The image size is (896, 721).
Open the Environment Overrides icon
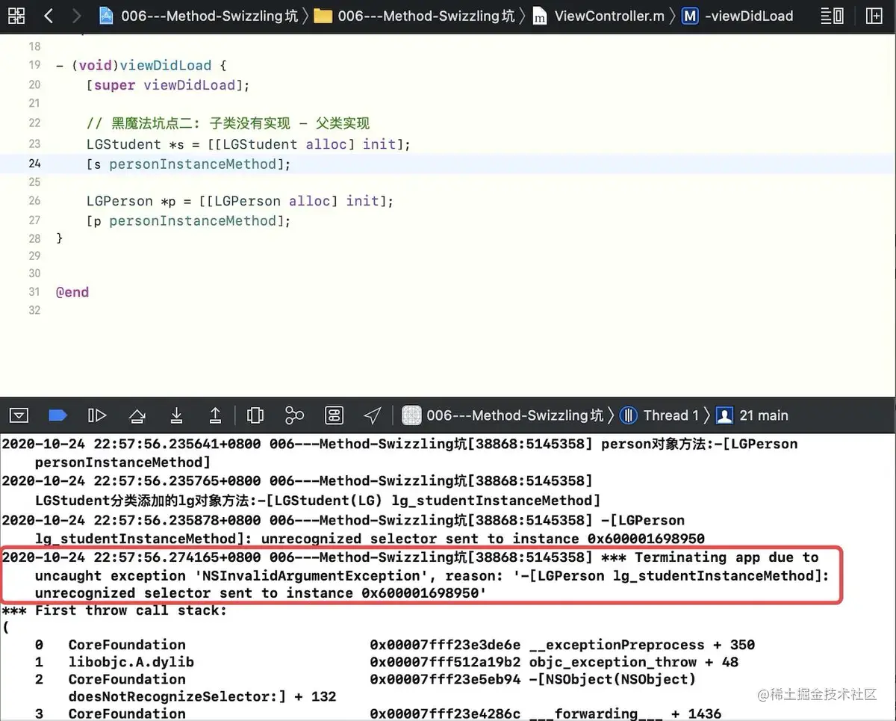(334, 415)
